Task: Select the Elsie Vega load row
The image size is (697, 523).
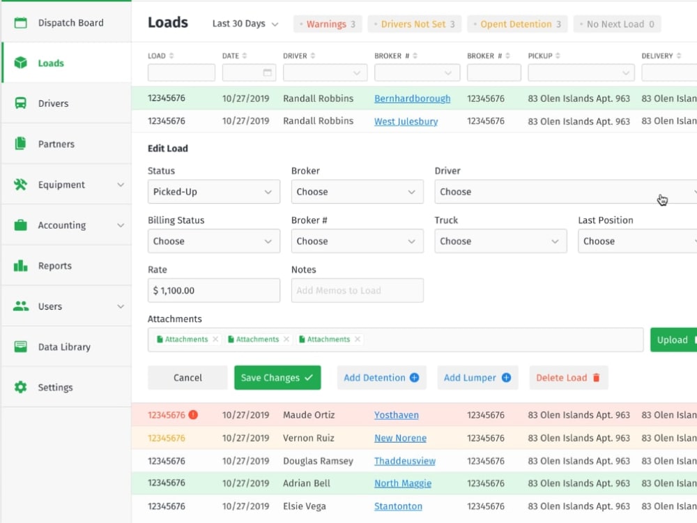Action: tap(414, 506)
